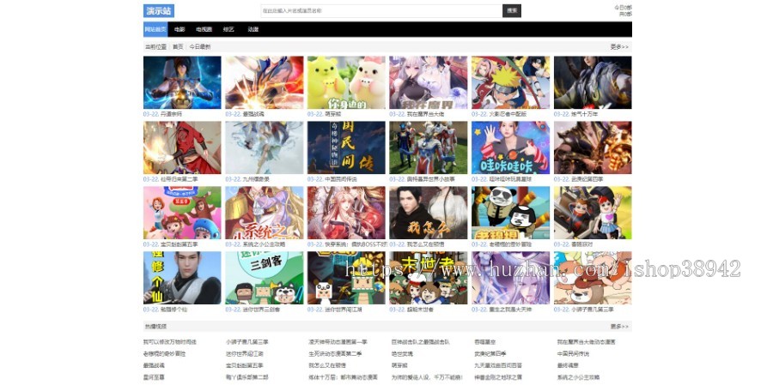Open 更多>> in the 今日最新 bar
Viewport: 773px width, 385px height.
[619, 47]
